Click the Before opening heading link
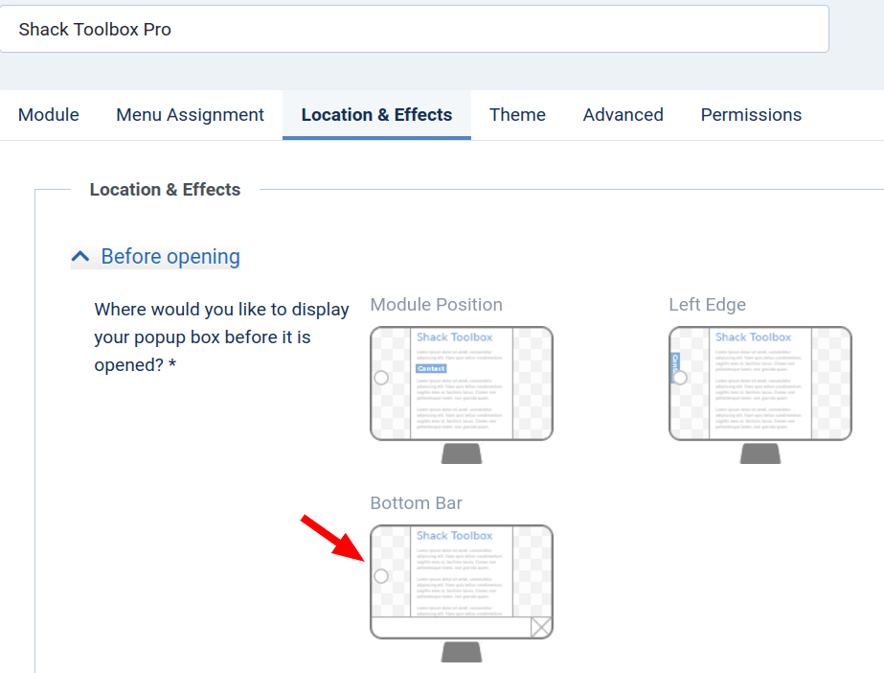This screenshot has height=673, width=884. click(170, 257)
